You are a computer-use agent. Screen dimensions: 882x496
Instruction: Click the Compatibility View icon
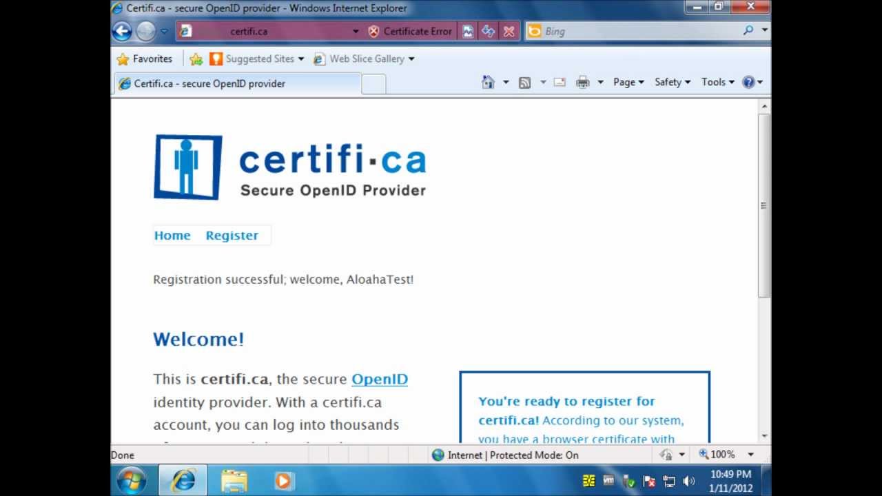(468, 31)
